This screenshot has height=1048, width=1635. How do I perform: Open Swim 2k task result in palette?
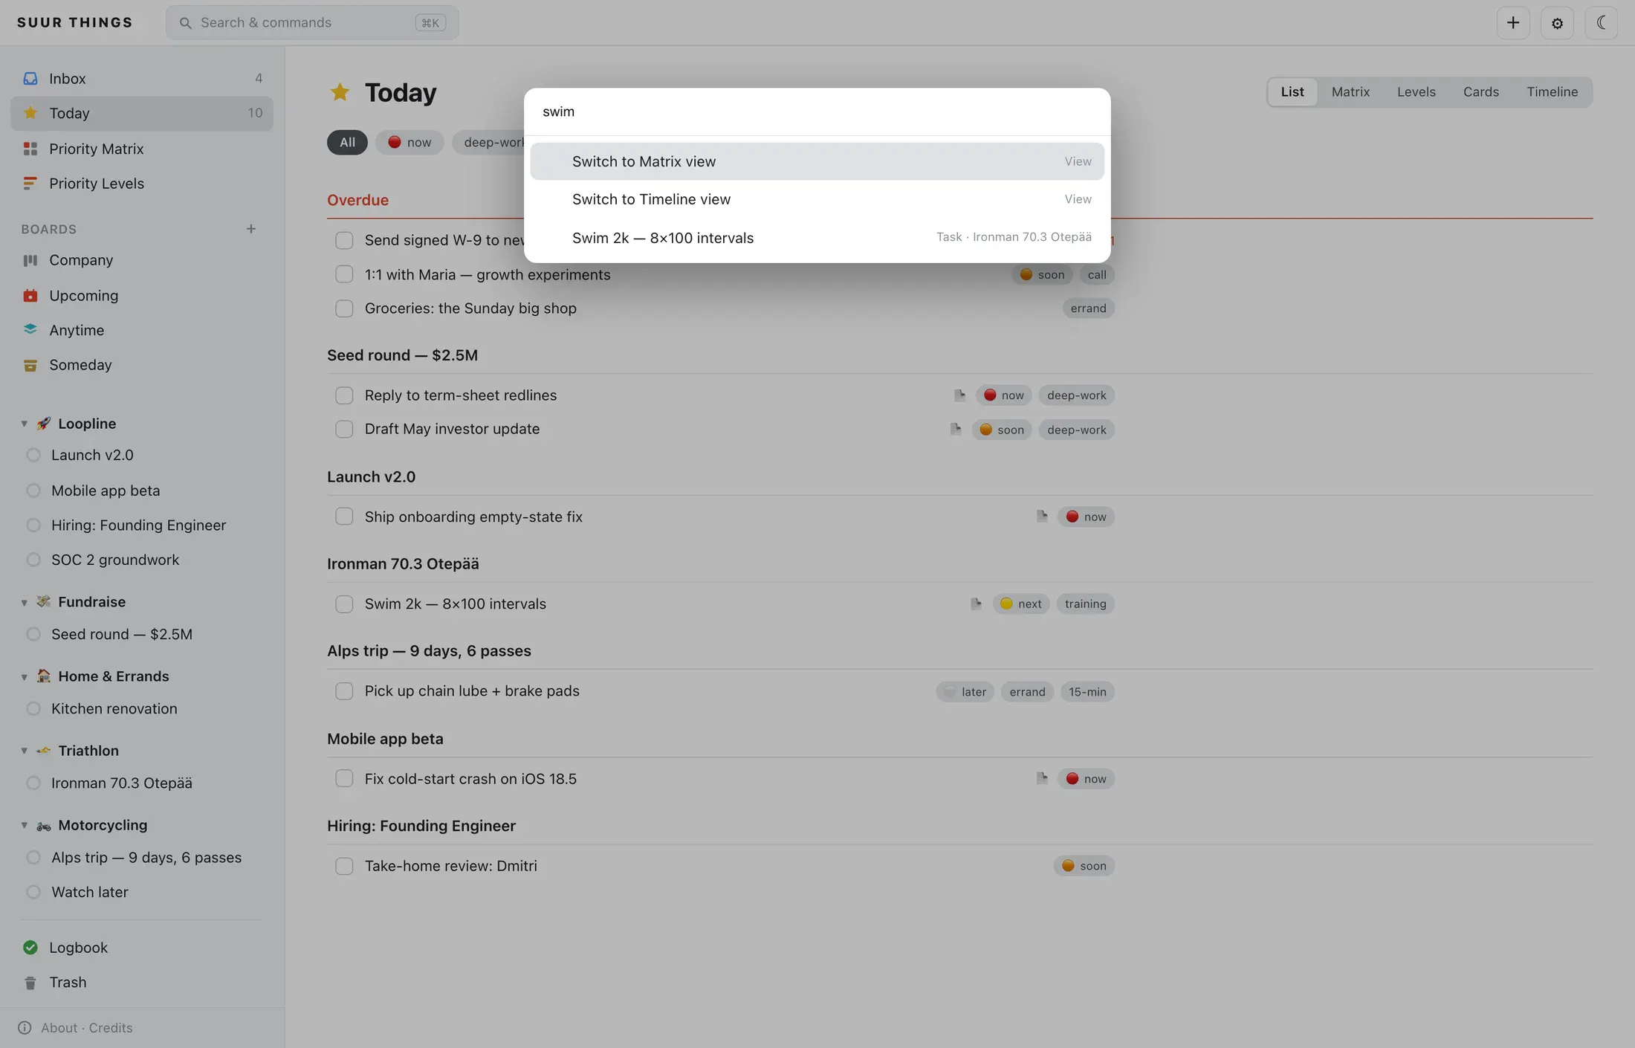tap(817, 238)
